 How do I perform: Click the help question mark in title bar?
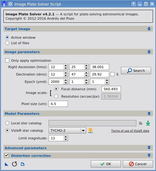(x=133, y=4)
